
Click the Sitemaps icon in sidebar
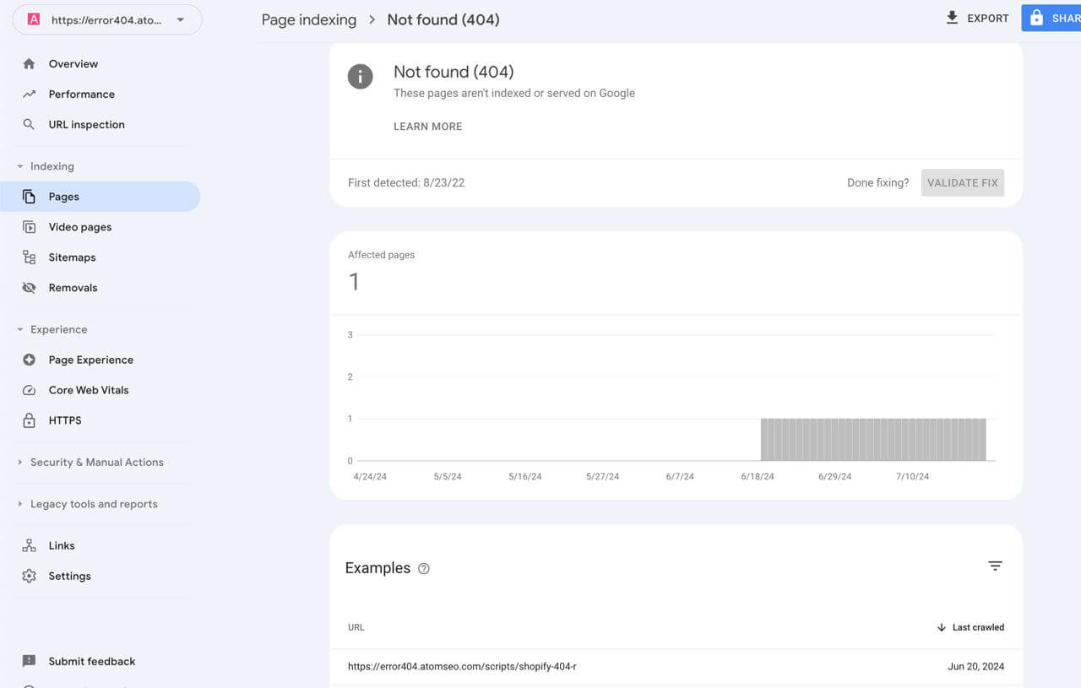point(29,257)
